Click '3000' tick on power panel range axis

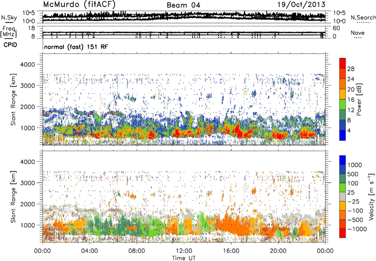pyautogui.click(x=28, y=86)
